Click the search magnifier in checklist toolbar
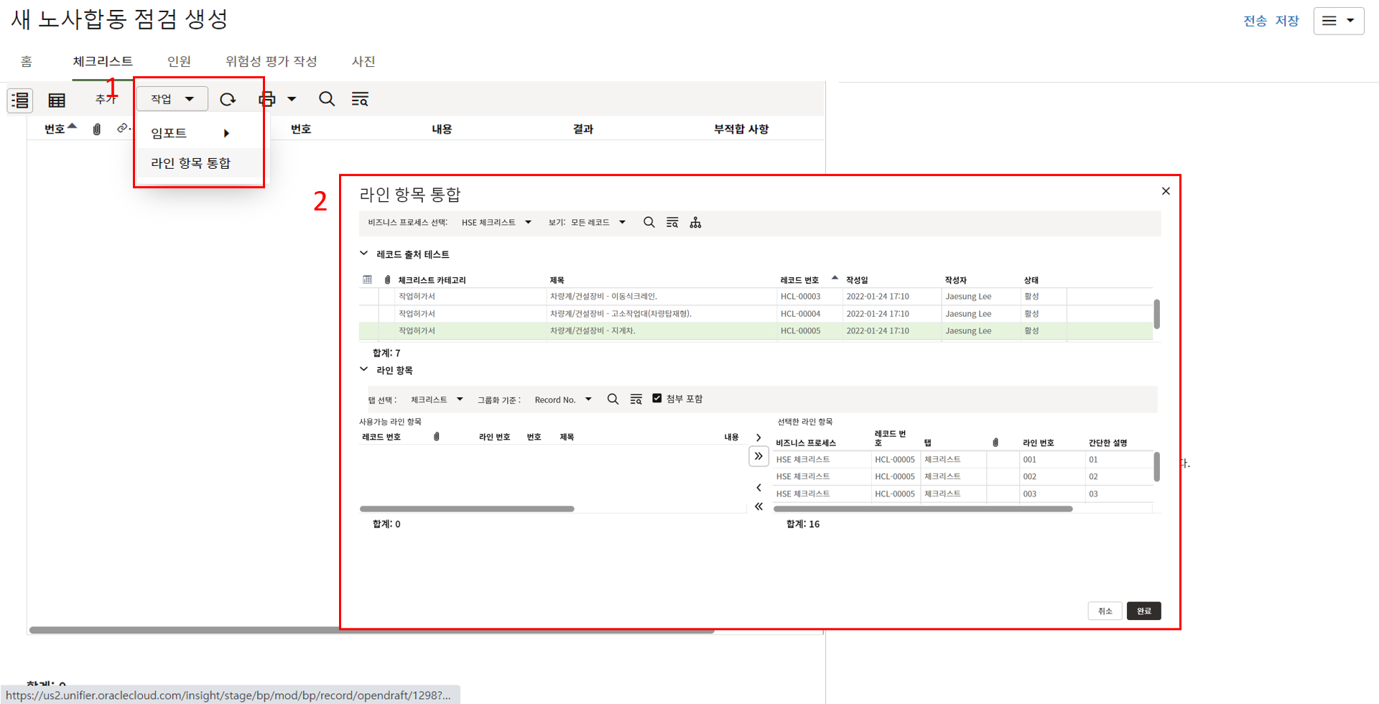The height and width of the screenshot is (704, 1379). [x=327, y=99]
